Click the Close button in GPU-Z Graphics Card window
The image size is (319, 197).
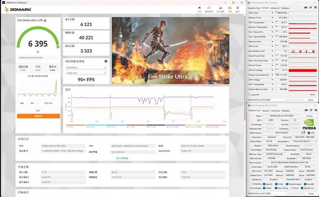click(311, 194)
